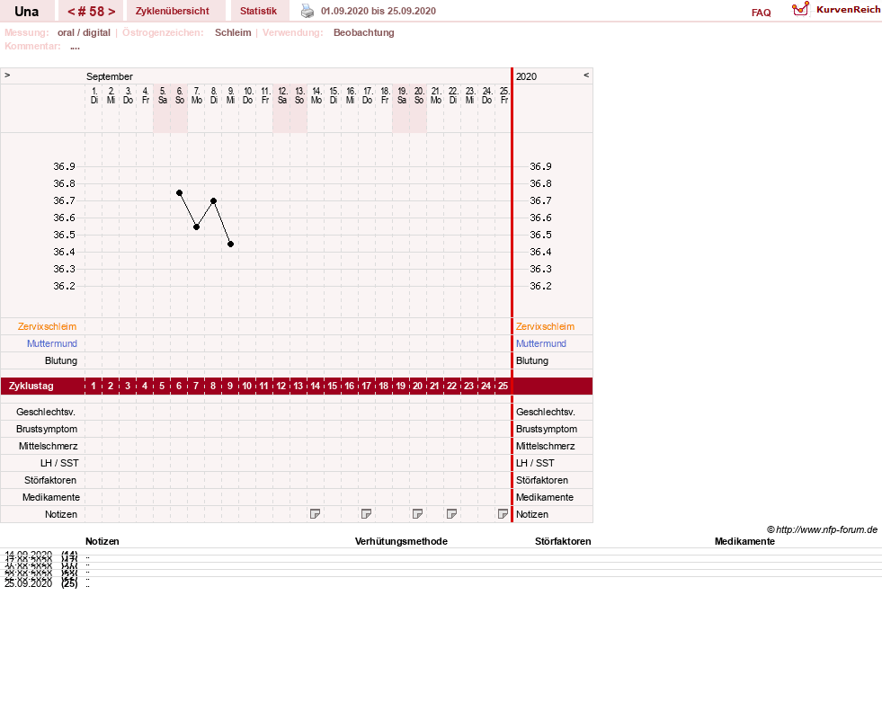Click the Zyklustag row header
Image resolution: width=882 pixels, height=720 pixels.
pos(31,386)
